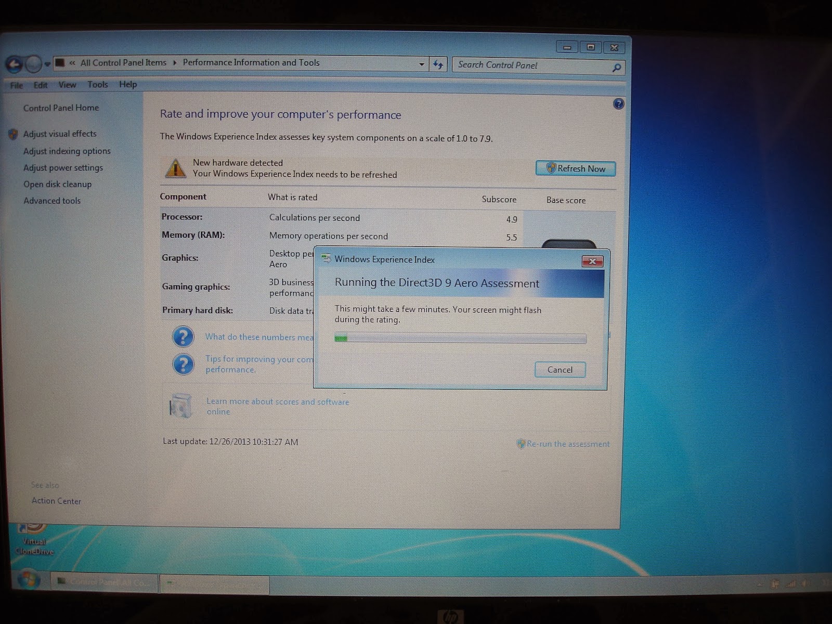Click the Base score column header
Viewport: 832px width, 624px height.
(566, 200)
